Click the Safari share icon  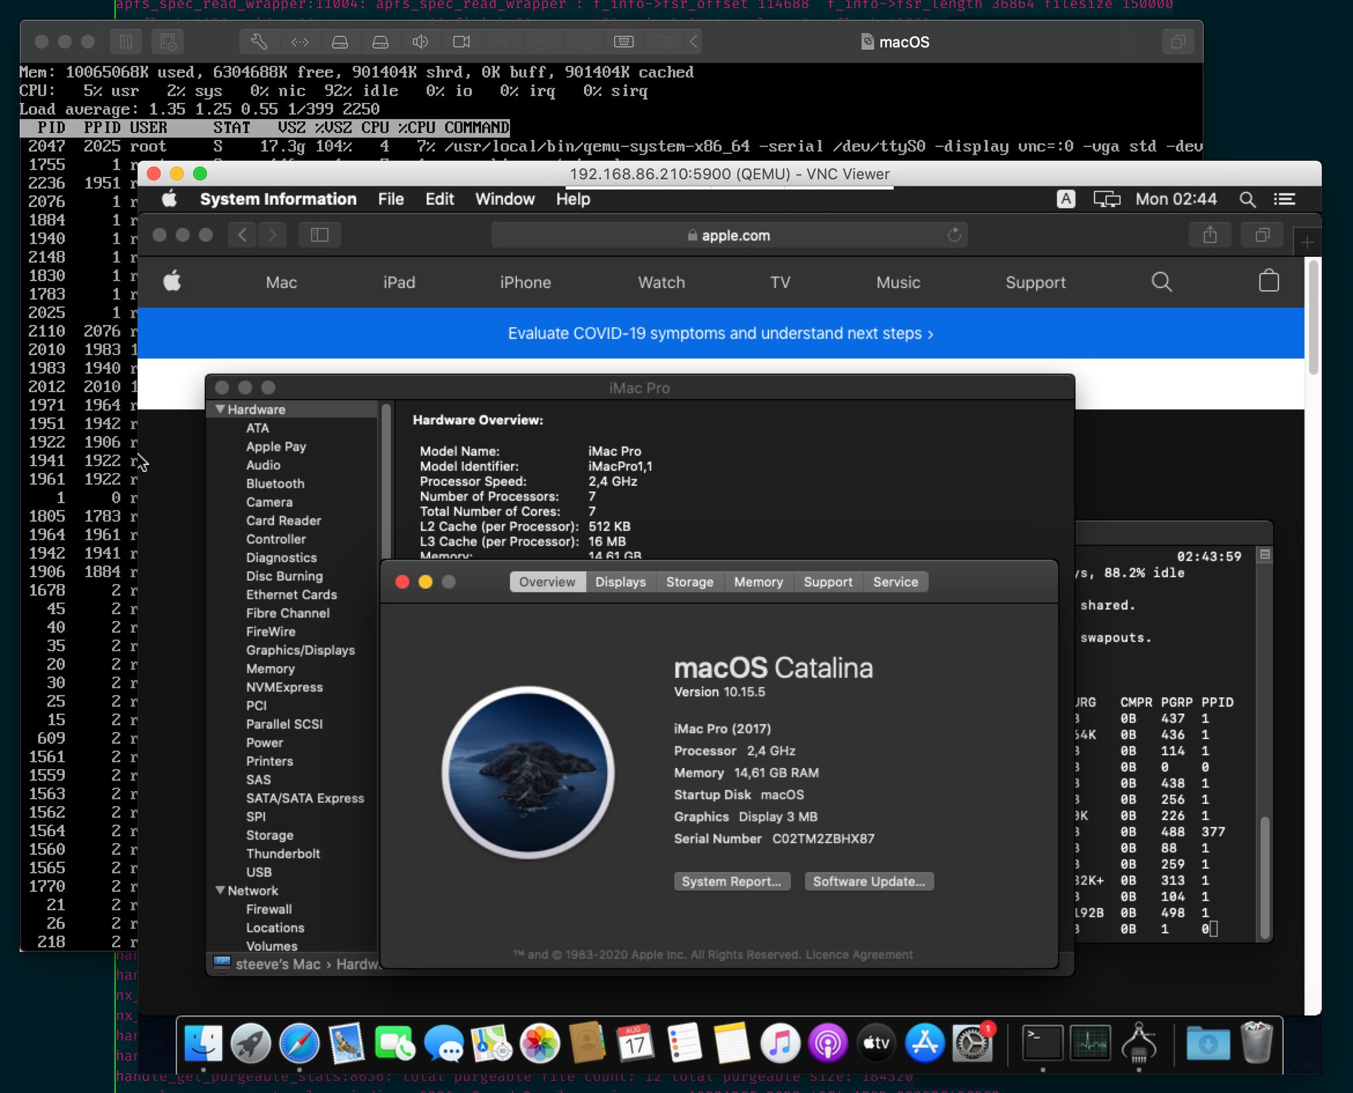pyautogui.click(x=1210, y=235)
